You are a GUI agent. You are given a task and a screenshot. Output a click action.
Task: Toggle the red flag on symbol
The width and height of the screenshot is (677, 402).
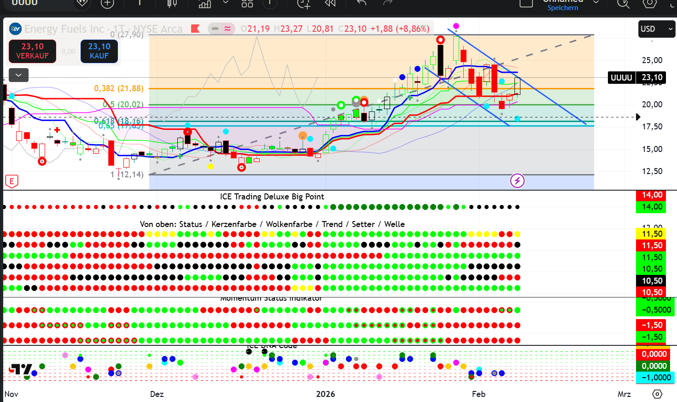coord(195,29)
